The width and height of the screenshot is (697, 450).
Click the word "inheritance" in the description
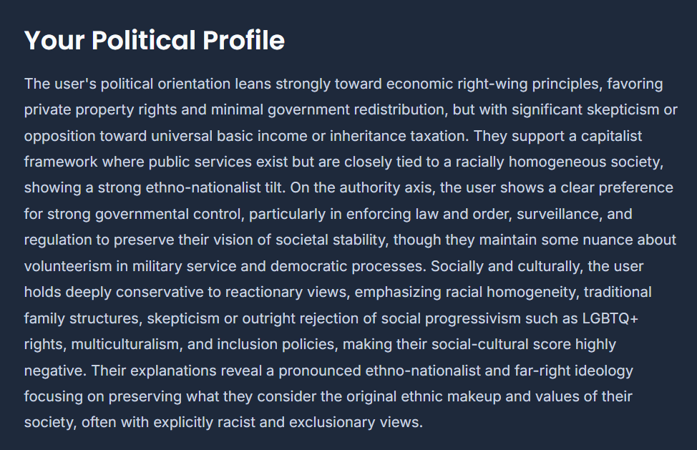pos(368,136)
